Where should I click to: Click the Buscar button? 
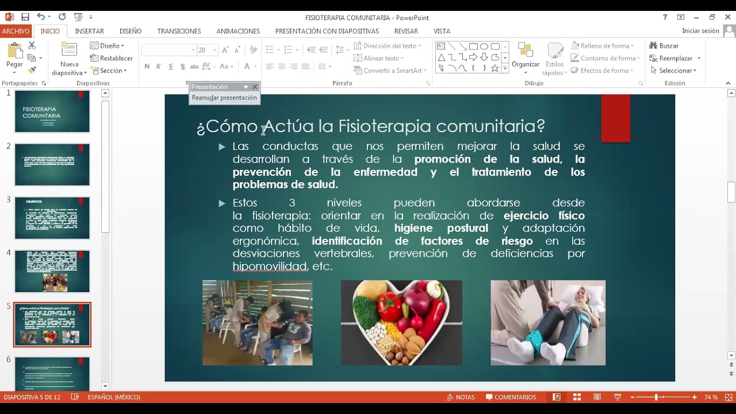click(x=664, y=45)
